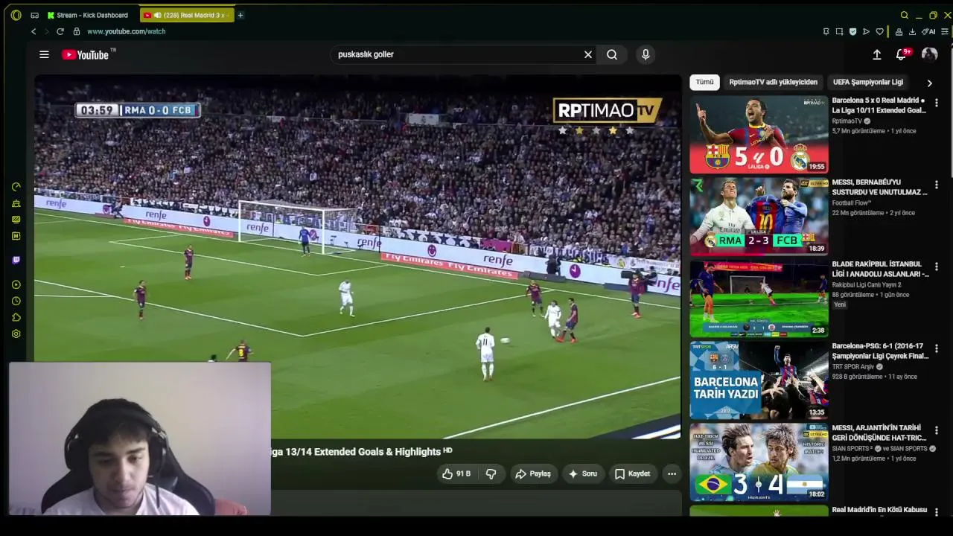Open the YouTube create upload icon
953x536 pixels.
(877, 54)
